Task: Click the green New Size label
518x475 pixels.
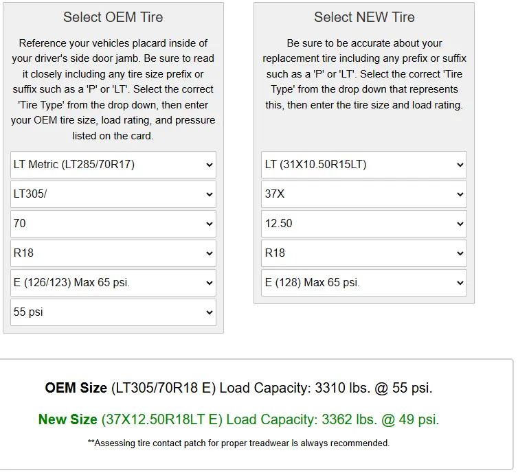Action: click(x=67, y=419)
